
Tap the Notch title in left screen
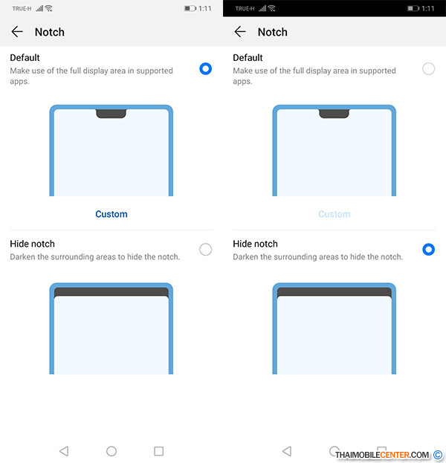[x=50, y=32]
